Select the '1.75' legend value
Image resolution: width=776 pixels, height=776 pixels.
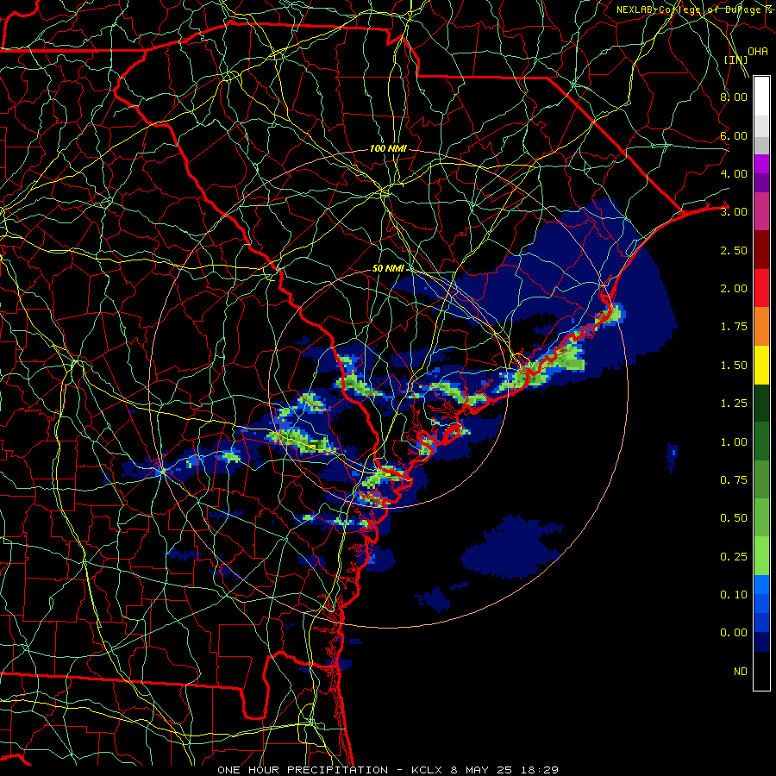(x=734, y=327)
